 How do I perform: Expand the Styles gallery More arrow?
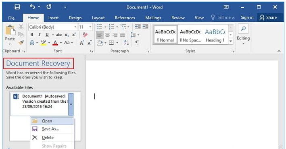231,41
